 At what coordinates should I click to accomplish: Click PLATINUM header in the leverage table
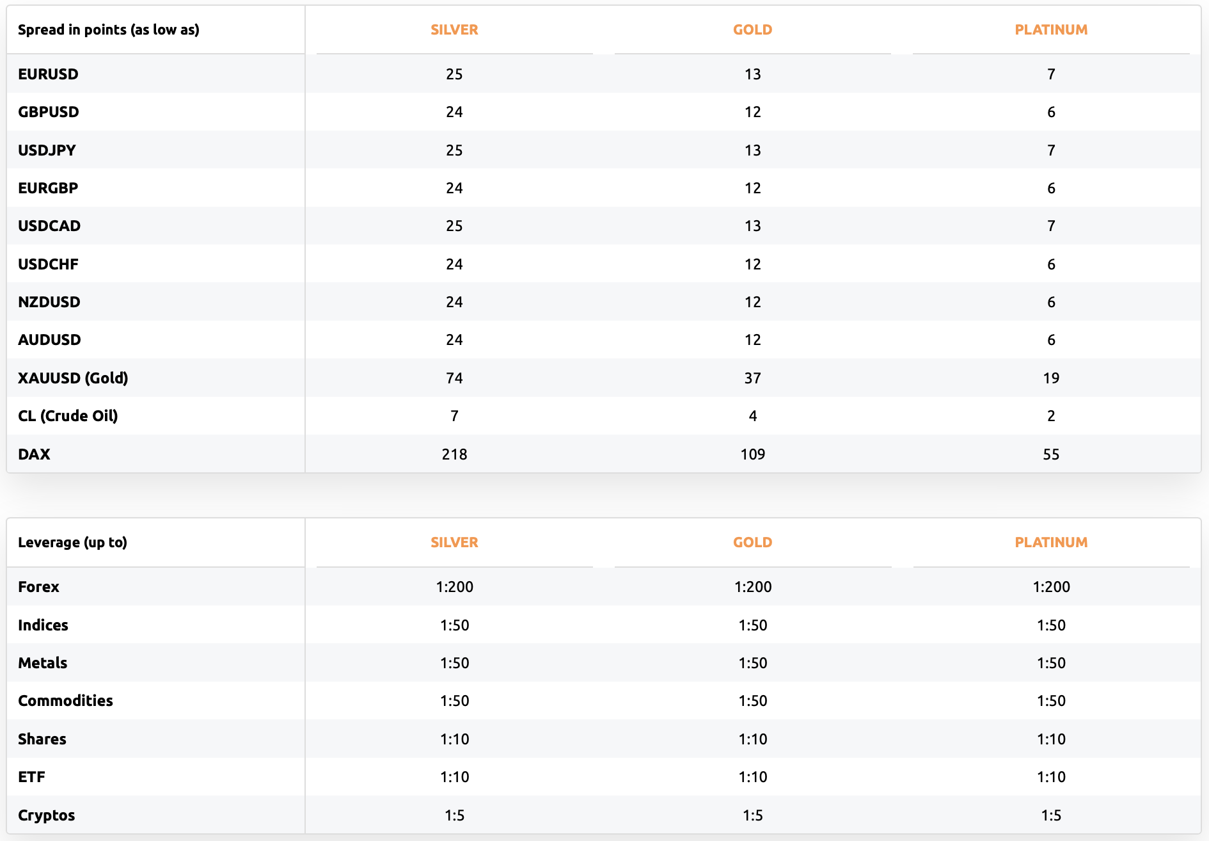(1051, 542)
